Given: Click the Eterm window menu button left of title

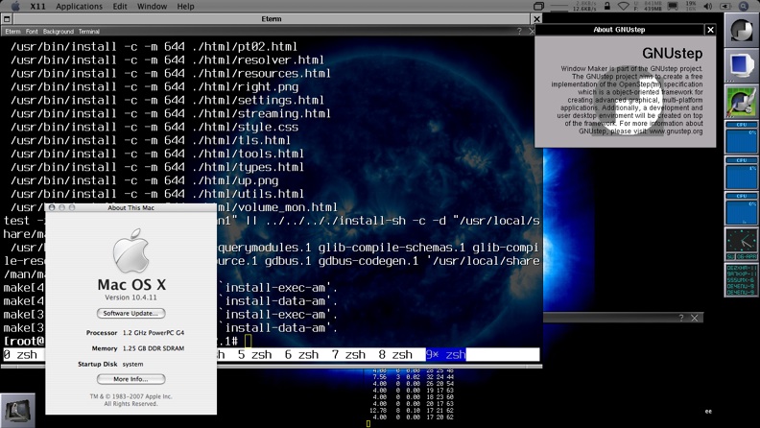Looking at the screenshot, I should pyautogui.click(x=7, y=19).
